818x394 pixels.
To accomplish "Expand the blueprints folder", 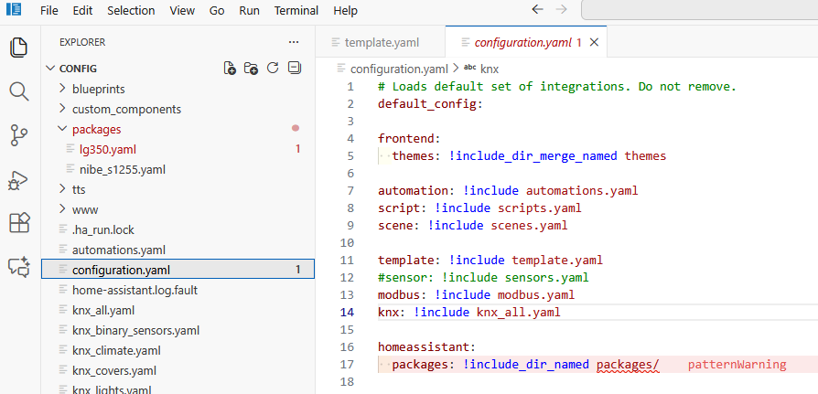I will (x=98, y=89).
